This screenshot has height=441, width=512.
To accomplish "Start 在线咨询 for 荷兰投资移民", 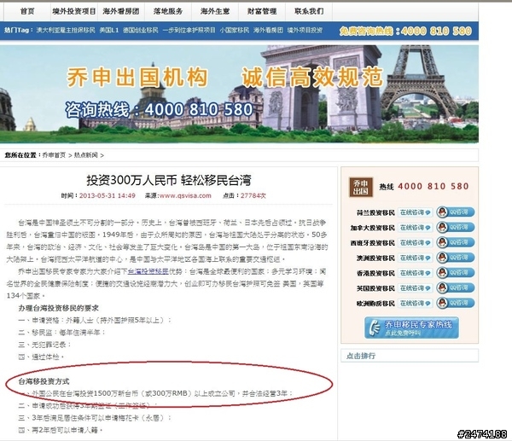I will (416, 212).
